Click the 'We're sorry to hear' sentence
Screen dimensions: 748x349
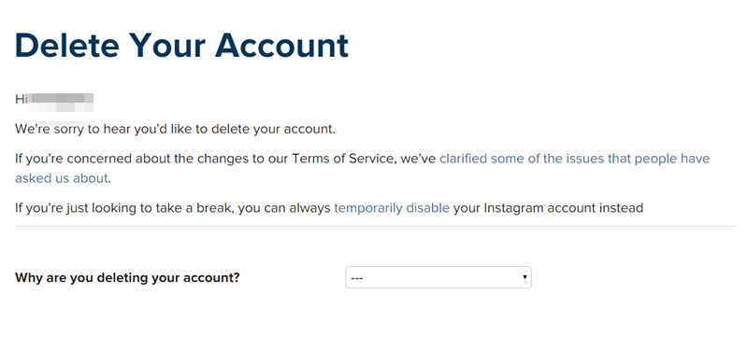click(175, 129)
